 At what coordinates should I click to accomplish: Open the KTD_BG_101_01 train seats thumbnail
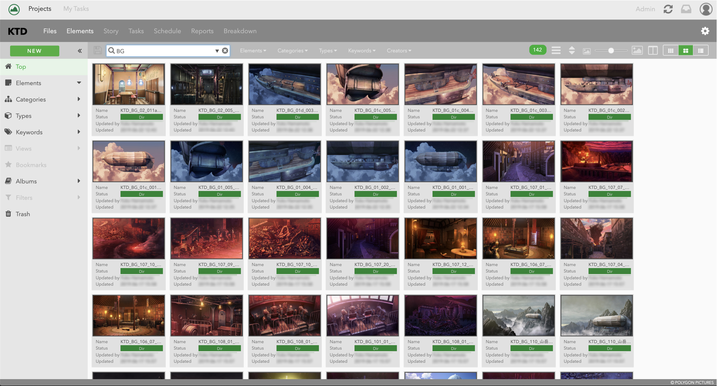[x=362, y=316]
